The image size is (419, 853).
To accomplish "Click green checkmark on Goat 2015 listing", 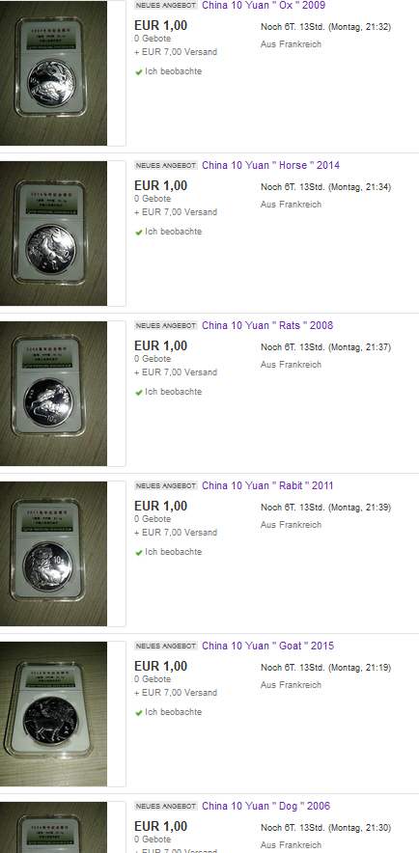I will pos(139,713).
